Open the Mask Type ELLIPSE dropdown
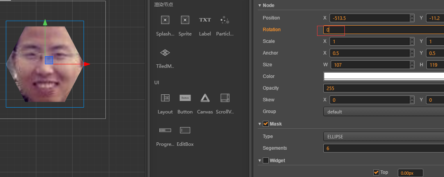 pyautogui.click(x=383, y=136)
